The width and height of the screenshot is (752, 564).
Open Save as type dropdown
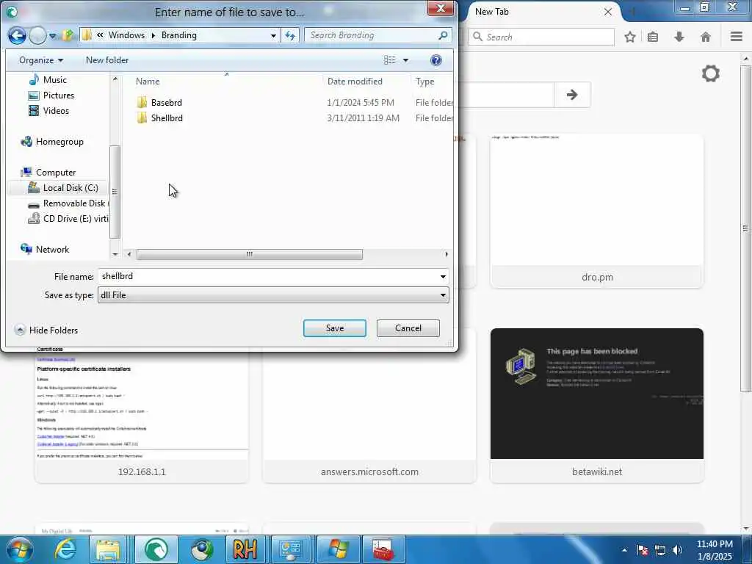273,295
